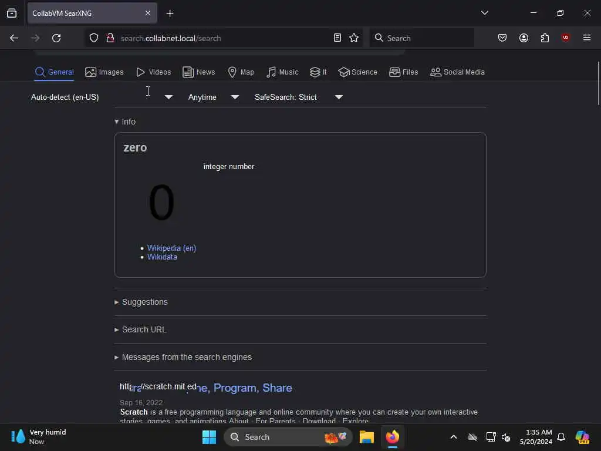Click the page vertical scrollbar

point(598,83)
